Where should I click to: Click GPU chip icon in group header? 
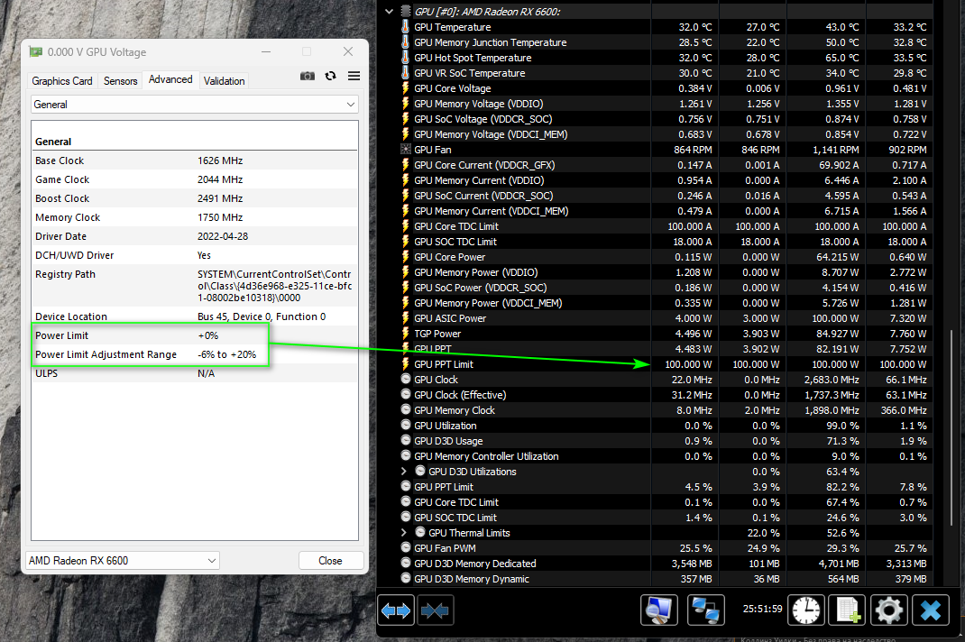click(406, 11)
